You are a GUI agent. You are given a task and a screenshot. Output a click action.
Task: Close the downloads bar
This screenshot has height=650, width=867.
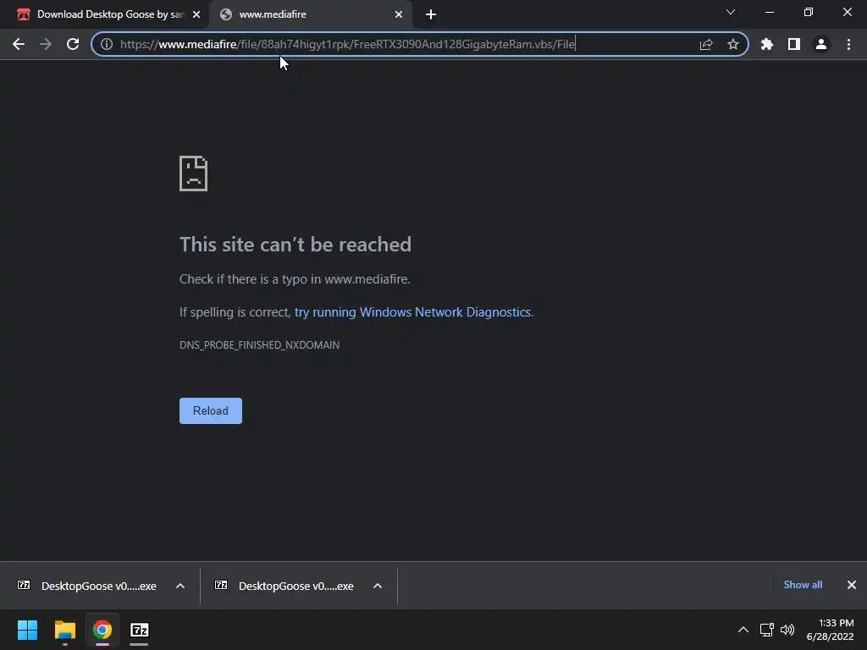tap(852, 585)
